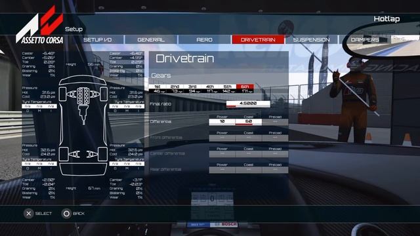This screenshot has width=420, height=236.
Task: Switch to the DAMPERS tab
Action: click(x=365, y=39)
